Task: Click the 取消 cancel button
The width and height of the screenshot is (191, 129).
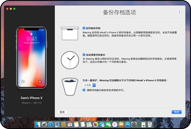Action: pyautogui.click(x=62, y=112)
